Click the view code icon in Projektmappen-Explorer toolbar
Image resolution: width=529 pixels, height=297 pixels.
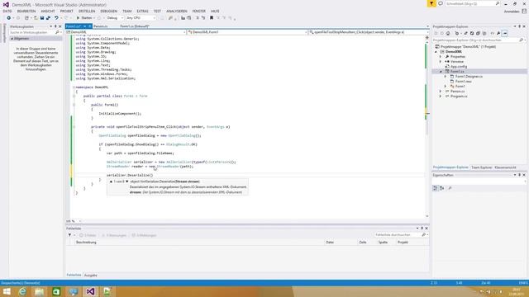tap(492, 33)
